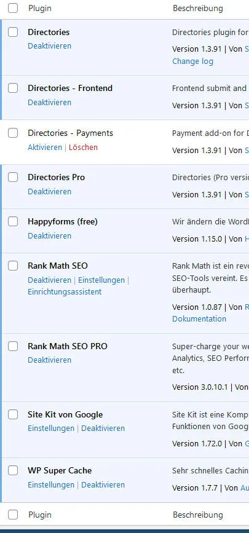Deactivate Directories Pro

pyautogui.click(x=50, y=191)
